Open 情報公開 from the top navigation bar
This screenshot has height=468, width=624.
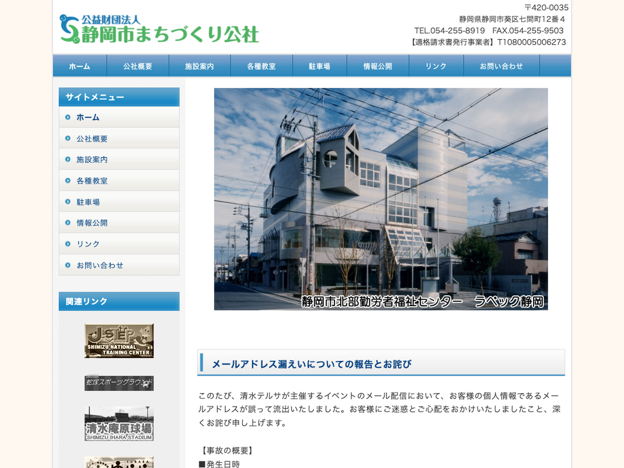378,66
